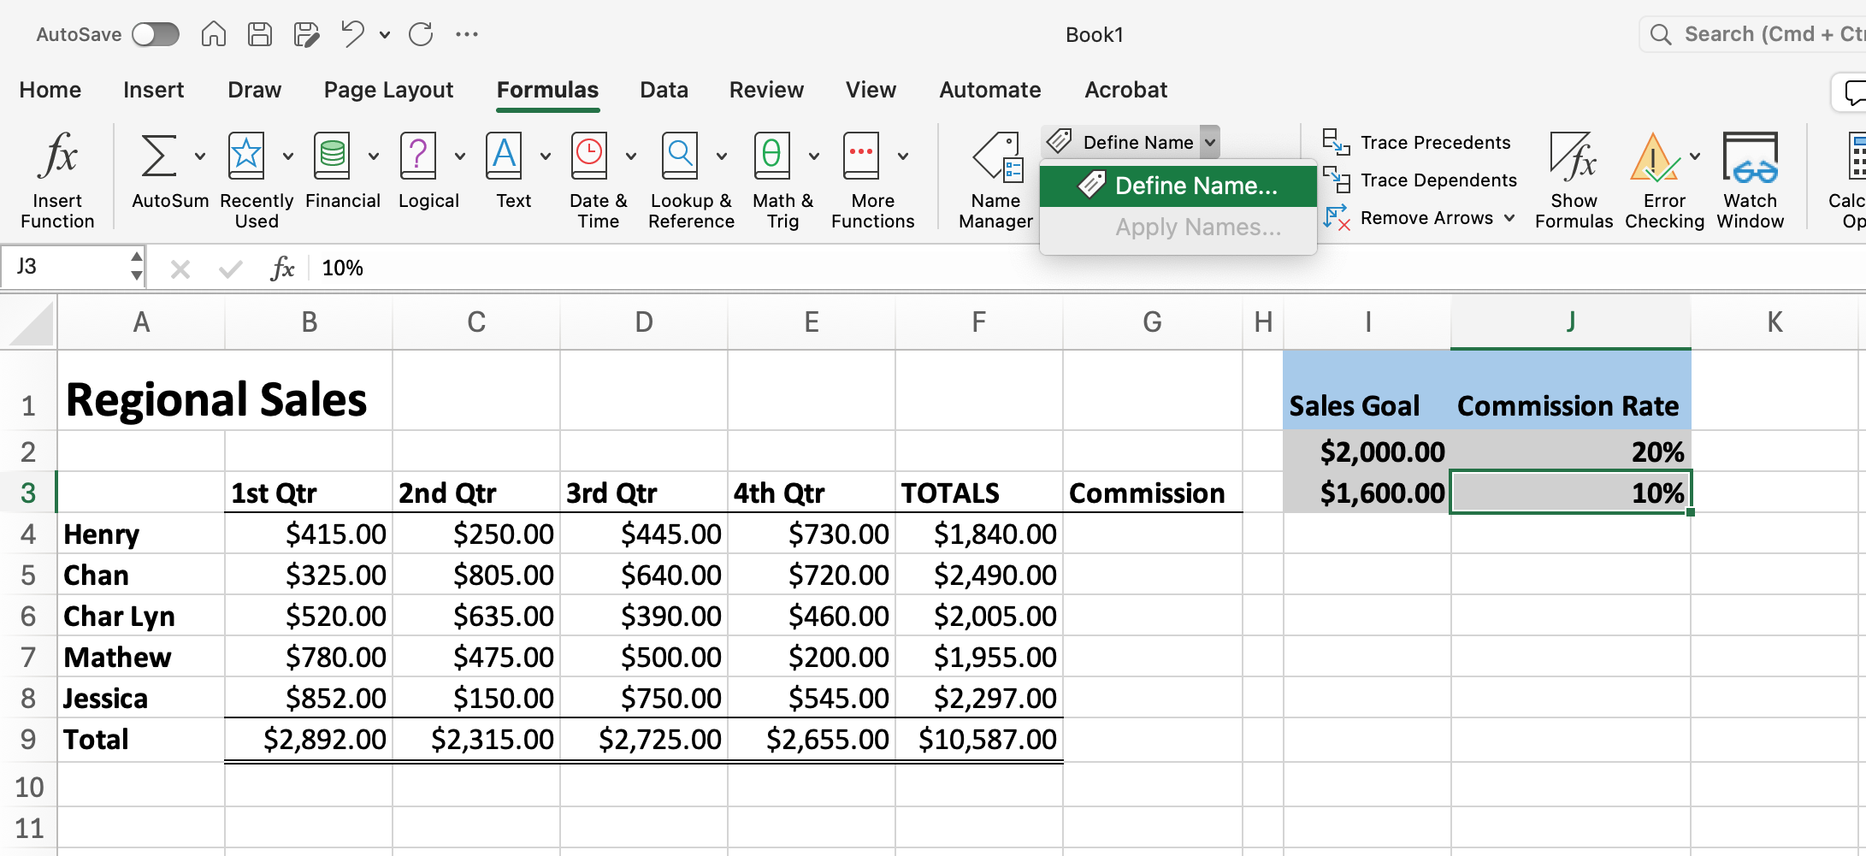Click the Name Box stepper arrows

[137, 267]
